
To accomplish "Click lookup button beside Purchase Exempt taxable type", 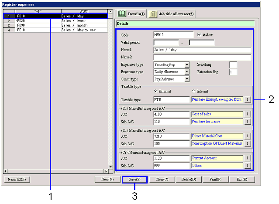I will coord(247,99).
